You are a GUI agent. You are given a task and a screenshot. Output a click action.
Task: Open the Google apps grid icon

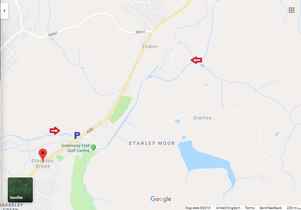291,10
